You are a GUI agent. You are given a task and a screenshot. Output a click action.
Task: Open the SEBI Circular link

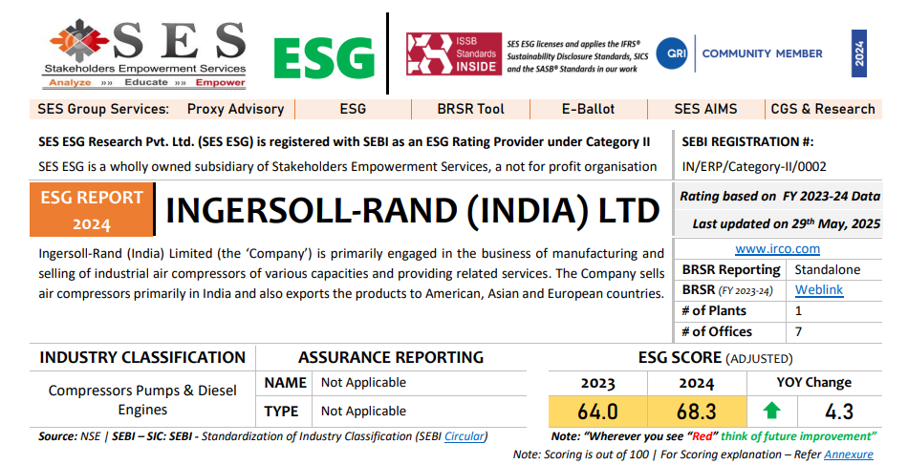[464, 436]
